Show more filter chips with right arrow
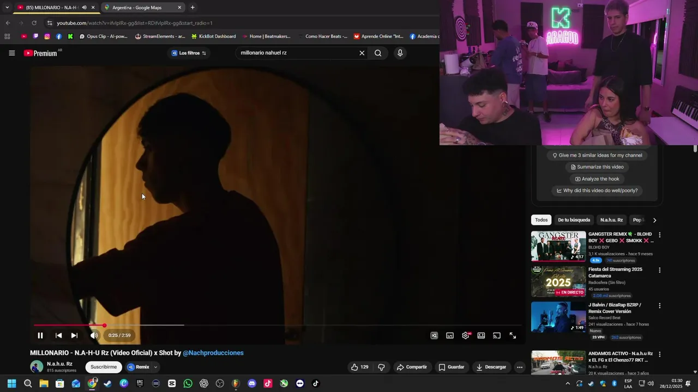The height and width of the screenshot is (392, 698). (x=654, y=220)
